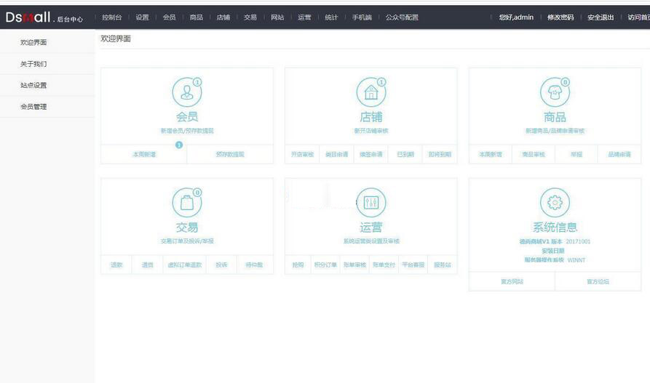Click the 运营 operations sliders icon

pos(371,203)
